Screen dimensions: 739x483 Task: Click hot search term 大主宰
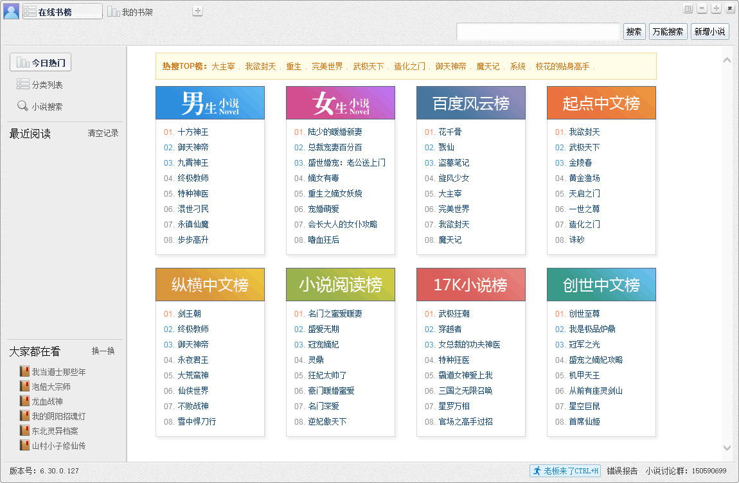[223, 66]
